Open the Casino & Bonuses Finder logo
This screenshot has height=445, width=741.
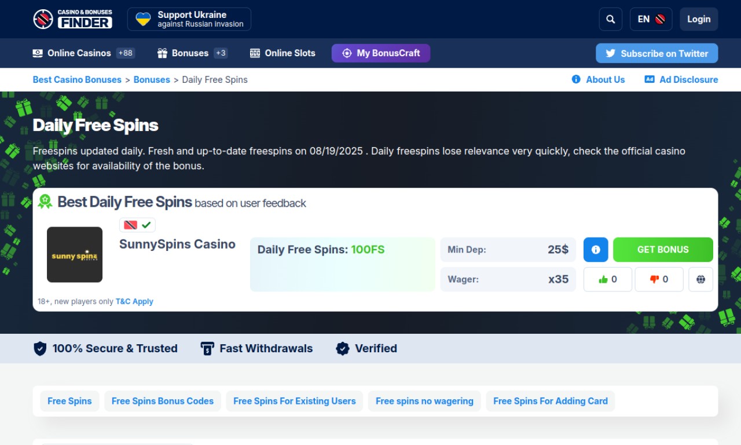[73, 19]
